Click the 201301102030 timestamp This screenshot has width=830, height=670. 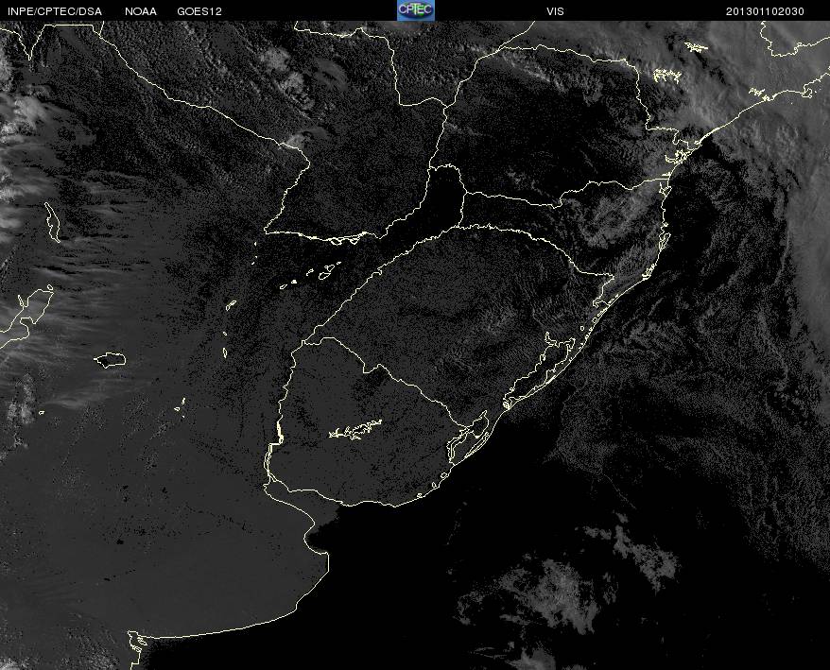click(767, 10)
